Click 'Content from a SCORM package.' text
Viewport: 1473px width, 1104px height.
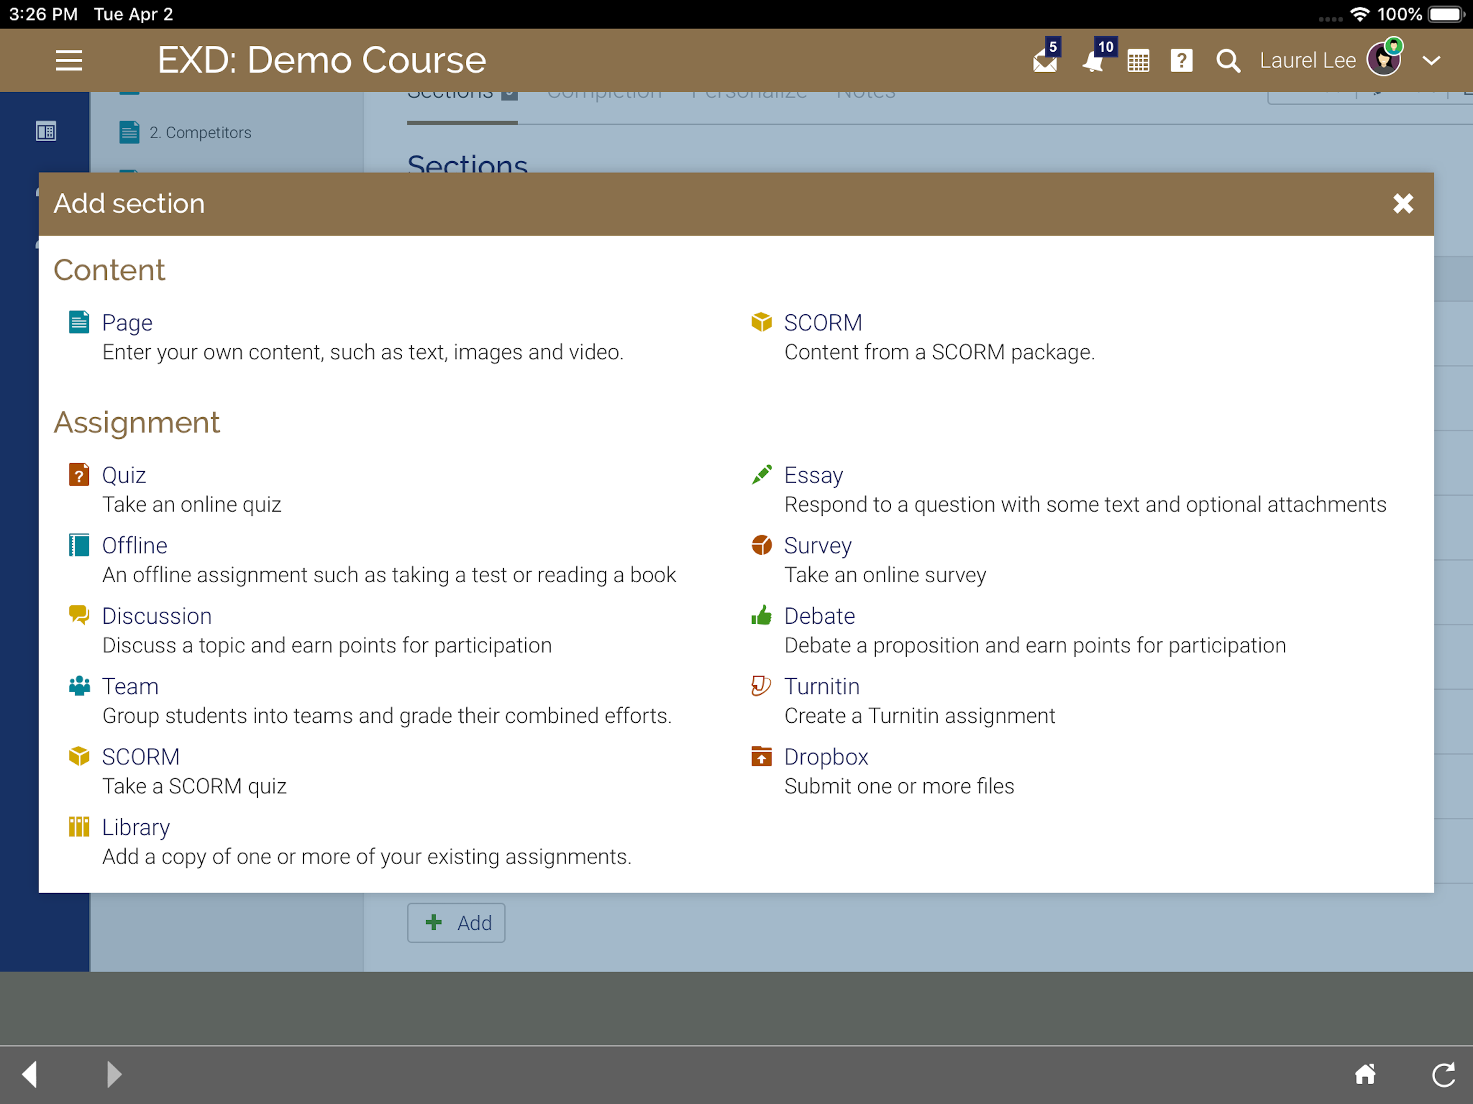click(x=940, y=352)
